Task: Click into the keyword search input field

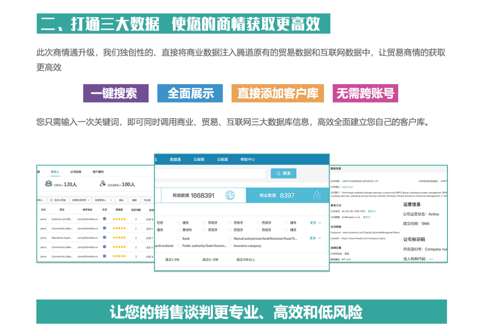Action: (x=210, y=173)
